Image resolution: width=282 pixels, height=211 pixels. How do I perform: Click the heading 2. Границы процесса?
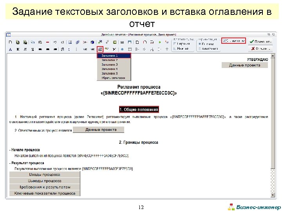coord(139,143)
